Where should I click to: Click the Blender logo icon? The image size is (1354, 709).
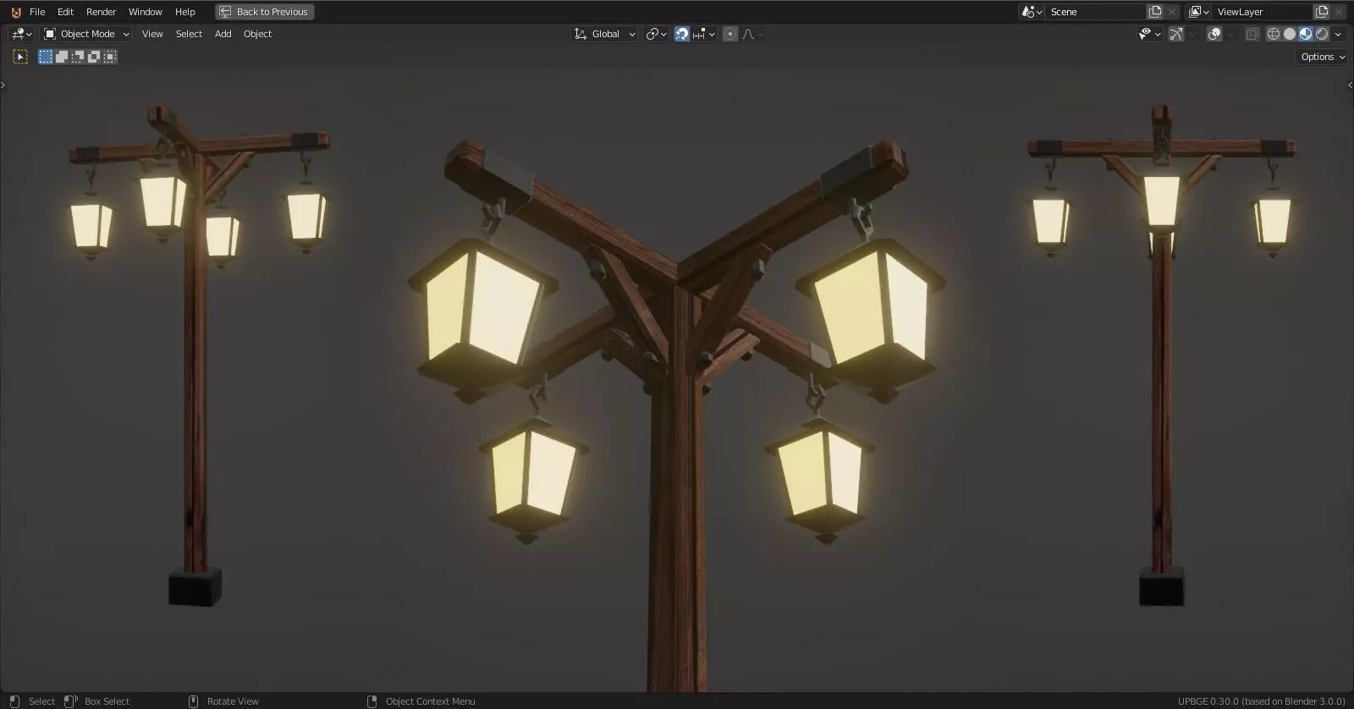tap(15, 12)
